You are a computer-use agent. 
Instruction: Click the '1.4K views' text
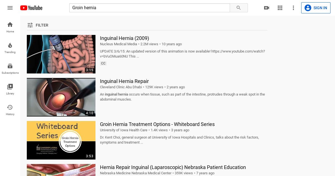[159, 130]
